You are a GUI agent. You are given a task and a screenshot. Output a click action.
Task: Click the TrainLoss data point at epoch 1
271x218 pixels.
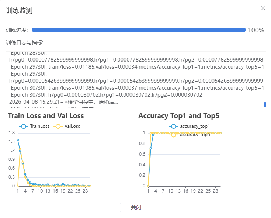[x=18, y=140]
